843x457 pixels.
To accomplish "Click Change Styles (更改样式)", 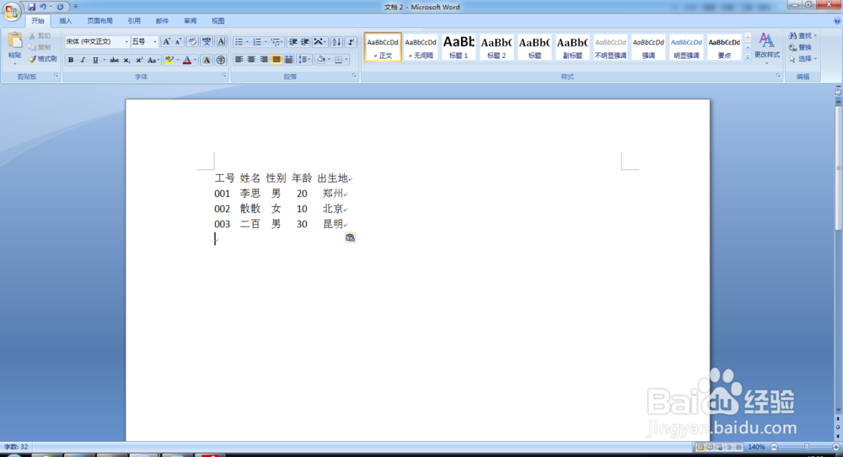I will tap(766, 47).
